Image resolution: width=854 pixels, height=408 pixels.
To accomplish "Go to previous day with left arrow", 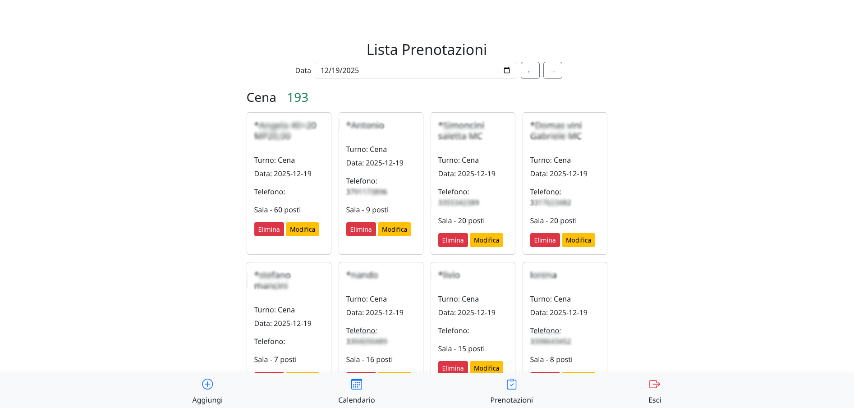I will 530,71.
